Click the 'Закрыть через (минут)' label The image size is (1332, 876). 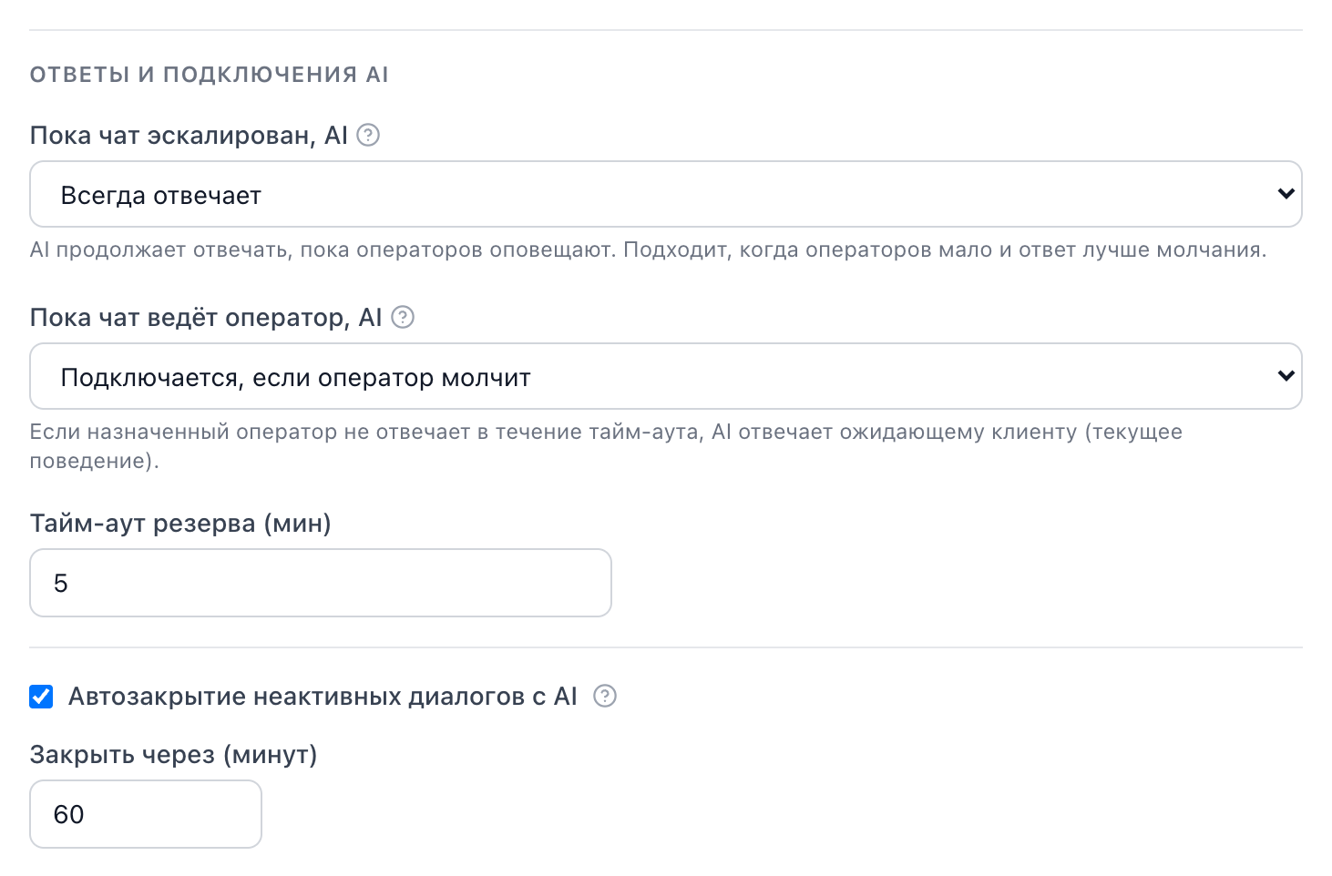(173, 755)
